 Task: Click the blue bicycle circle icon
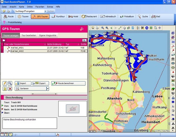[x=147, y=28]
